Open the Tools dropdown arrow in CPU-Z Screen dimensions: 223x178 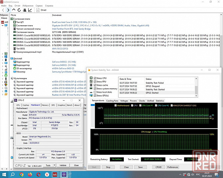click(x=54, y=165)
